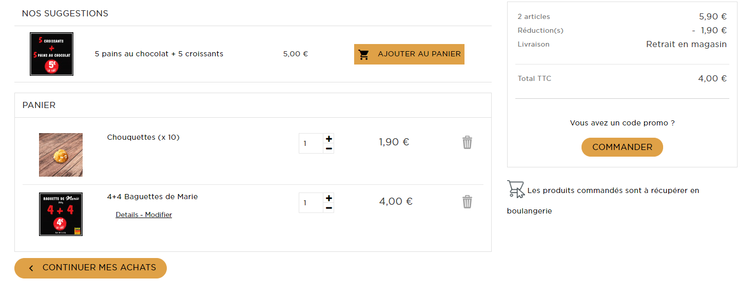Decrease the Baguettes de Marie quantity with the minus
The image size is (755, 300).
click(329, 208)
